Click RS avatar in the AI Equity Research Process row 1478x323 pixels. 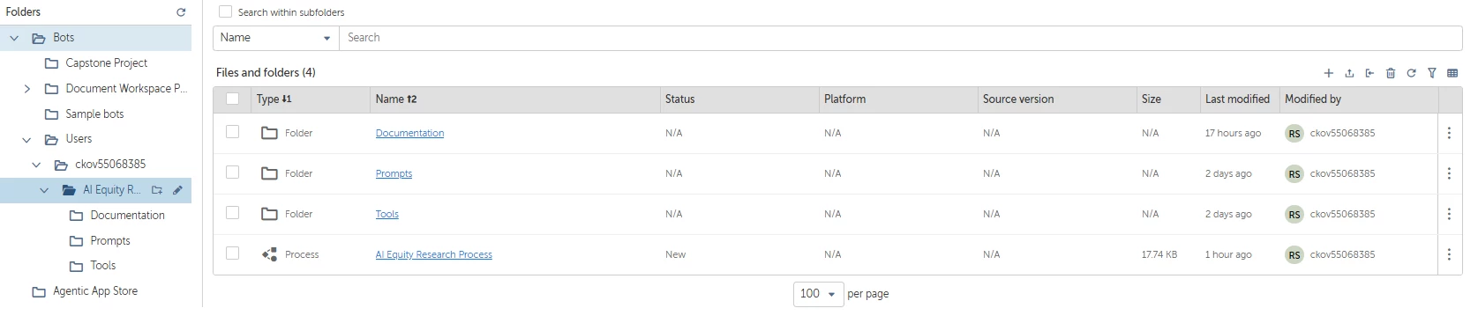1294,255
